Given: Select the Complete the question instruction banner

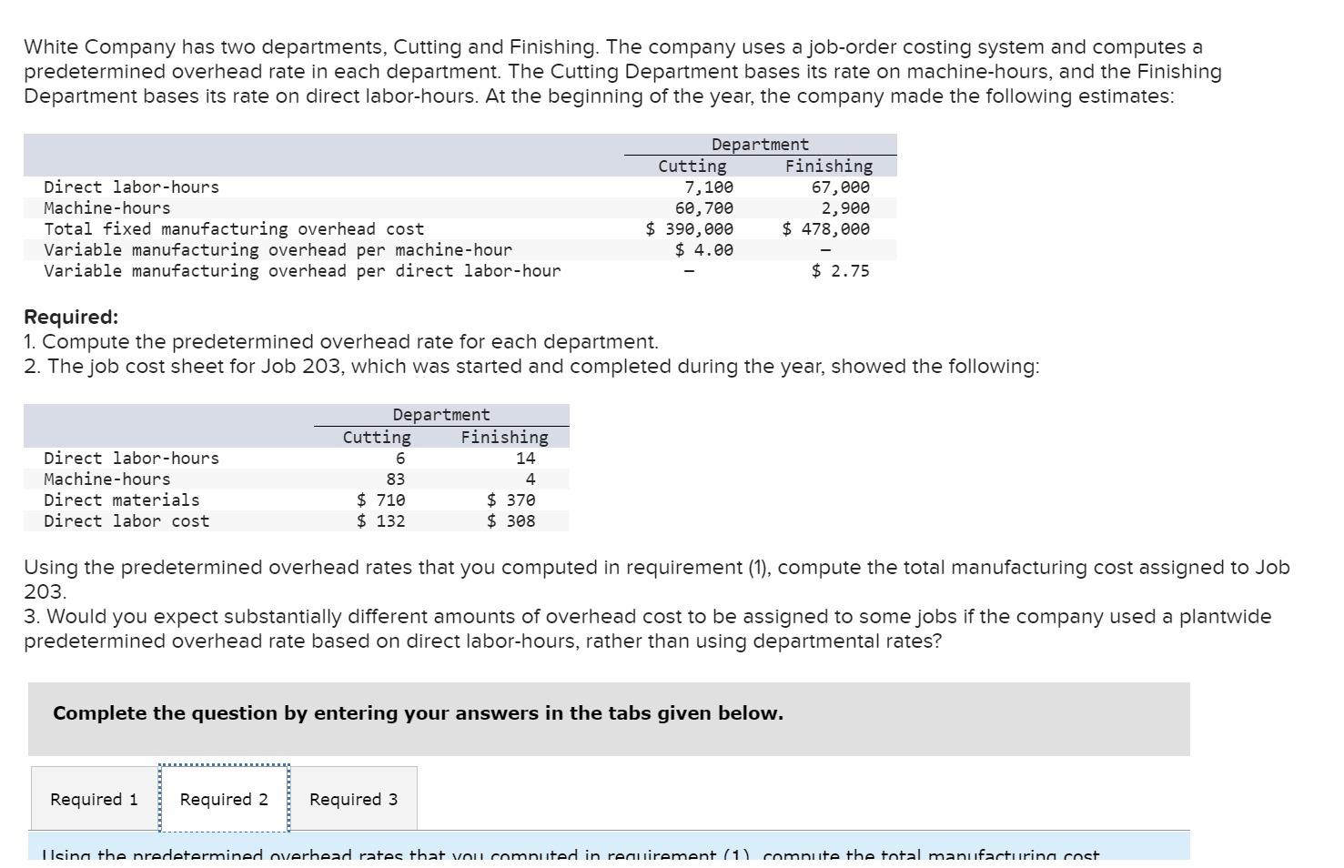Looking at the screenshot, I should click(x=418, y=713).
